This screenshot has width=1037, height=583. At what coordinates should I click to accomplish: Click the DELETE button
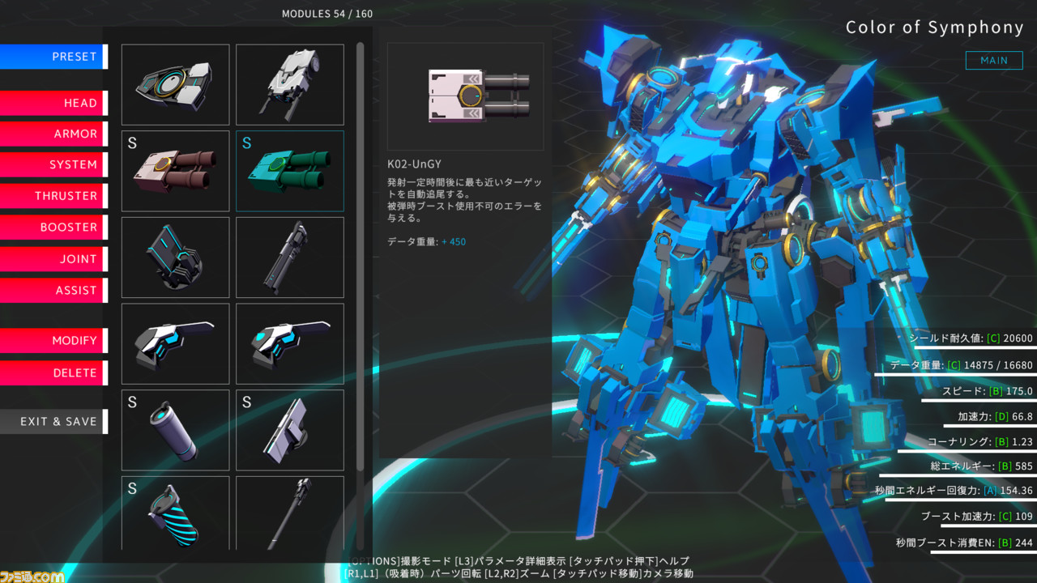coord(53,373)
